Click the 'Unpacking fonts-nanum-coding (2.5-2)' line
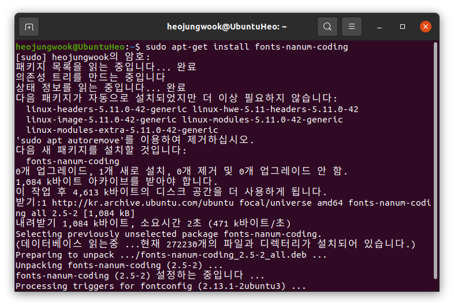The width and height of the screenshot is (454, 308). pos(119,265)
